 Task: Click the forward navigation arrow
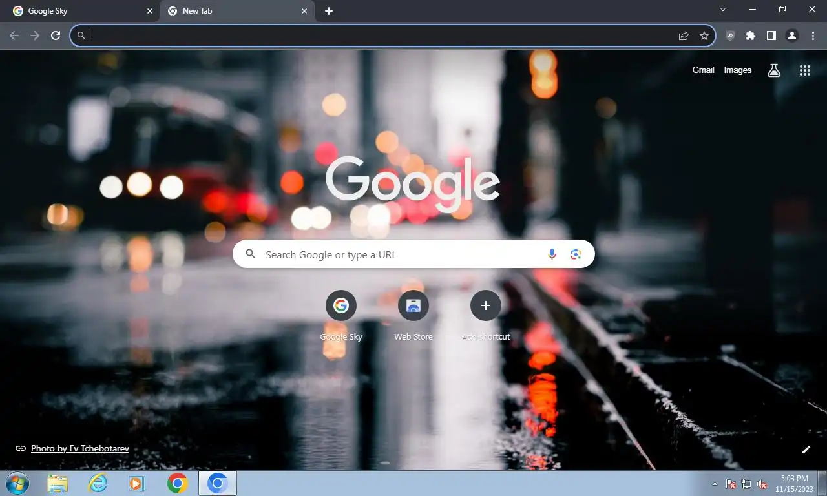35,36
